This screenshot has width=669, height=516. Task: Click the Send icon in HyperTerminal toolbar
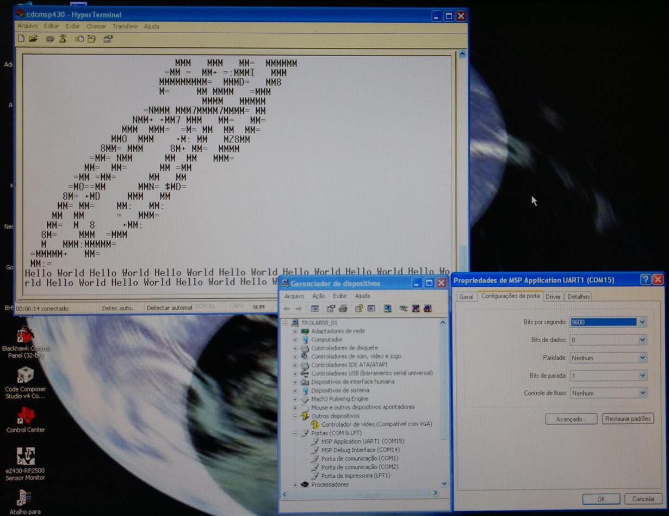[79, 39]
